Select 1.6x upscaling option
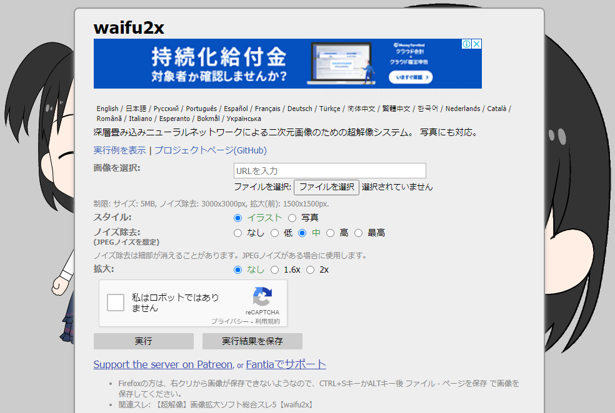The height and width of the screenshot is (413, 615). click(x=274, y=270)
